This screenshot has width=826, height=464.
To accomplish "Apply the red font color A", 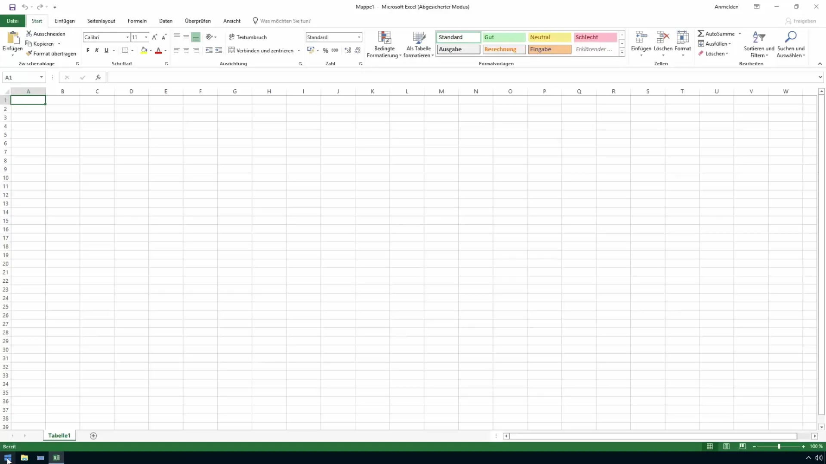I will pyautogui.click(x=158, y=50).
